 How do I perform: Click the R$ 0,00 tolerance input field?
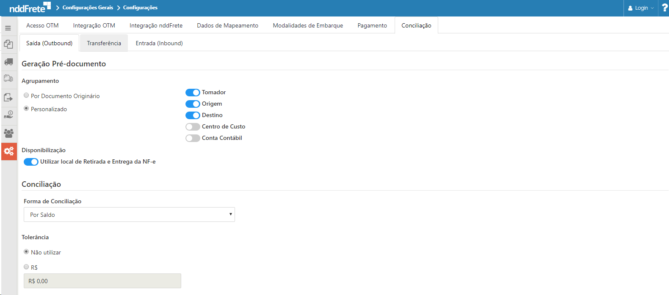(x=102, y=281)
